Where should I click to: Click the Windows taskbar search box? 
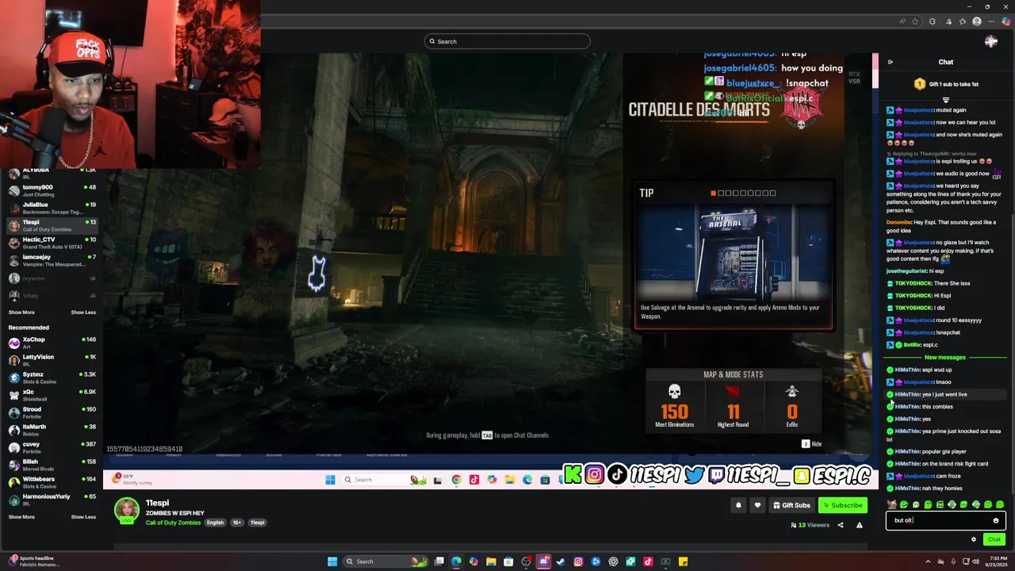tap(385, 561)
